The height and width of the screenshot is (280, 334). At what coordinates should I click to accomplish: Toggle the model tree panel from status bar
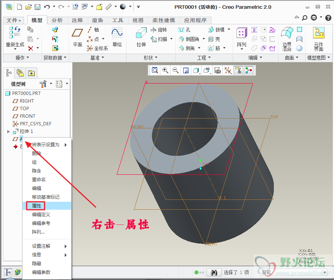[8, 272]
